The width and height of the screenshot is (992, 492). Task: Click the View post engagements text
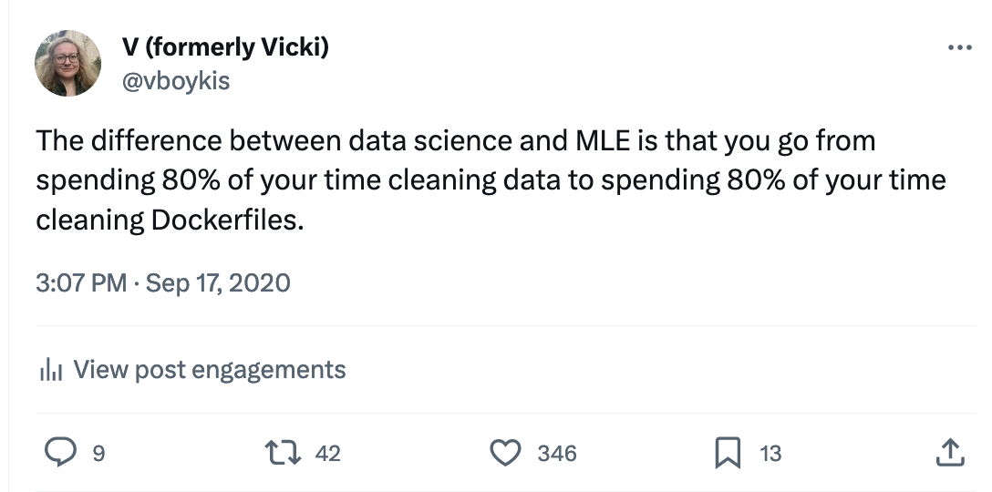pyautogui.click(x=209, y=369)
